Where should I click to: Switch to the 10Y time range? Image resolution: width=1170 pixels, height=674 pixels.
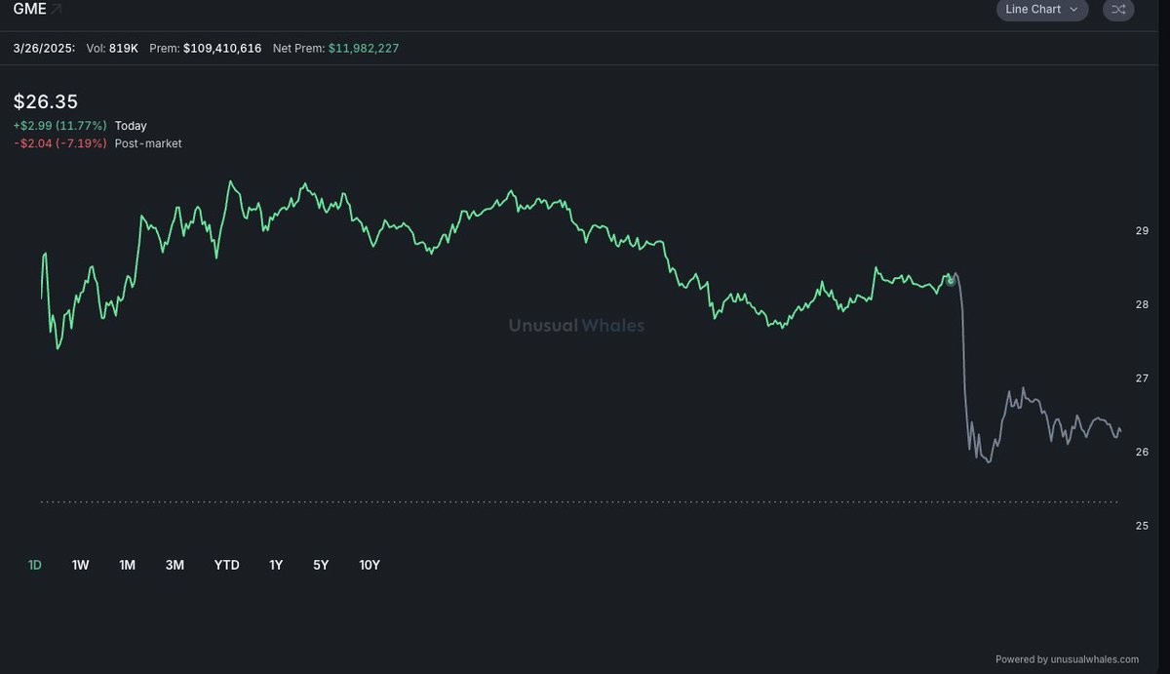370,565
